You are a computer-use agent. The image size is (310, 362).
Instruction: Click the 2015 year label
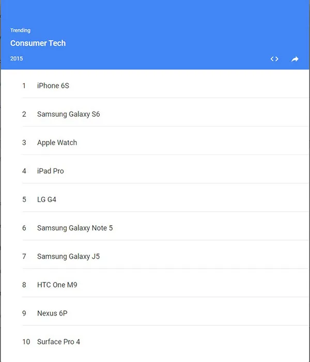click(x=17, y=59)
